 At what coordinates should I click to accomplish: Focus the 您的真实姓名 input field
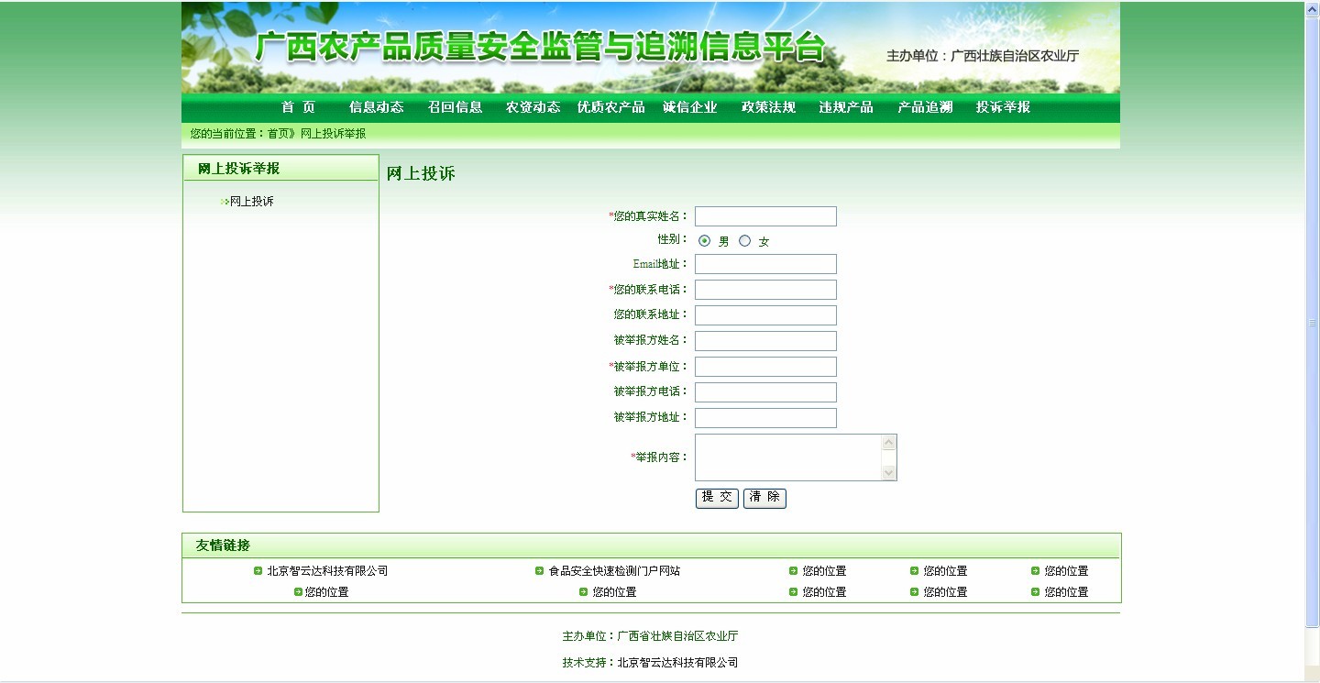click(765, 216)
